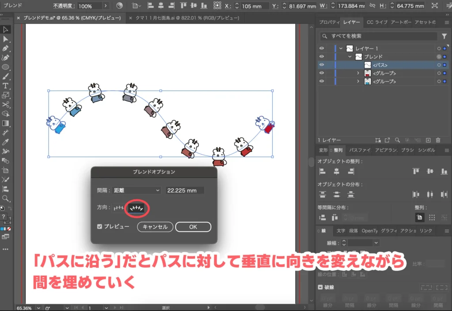This screenshot has width=452, height=311.
Task: Select the Zoom tool in toolbar
Action: 6,198
